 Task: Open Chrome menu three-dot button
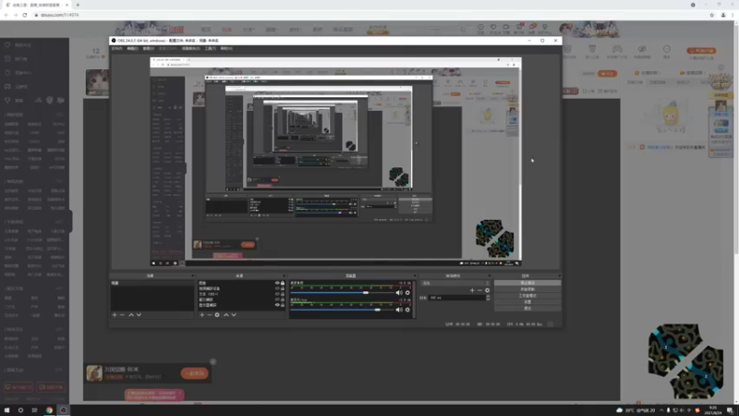click(x=733, y=15)
